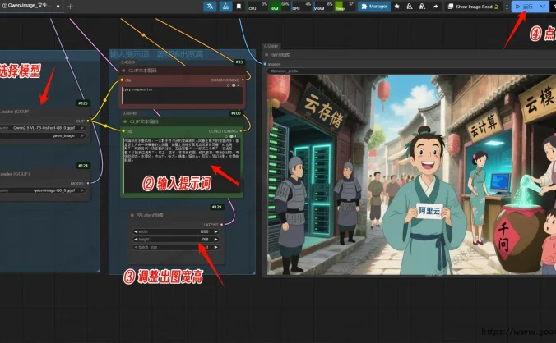
Task: Click the share arrow icon
Action: pos(435,7)
